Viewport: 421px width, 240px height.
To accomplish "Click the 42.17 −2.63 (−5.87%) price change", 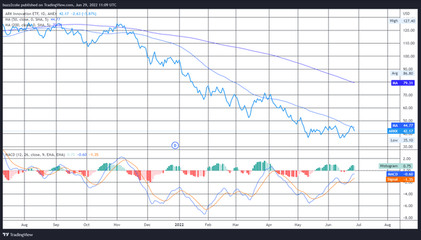I will click(78, 14).
